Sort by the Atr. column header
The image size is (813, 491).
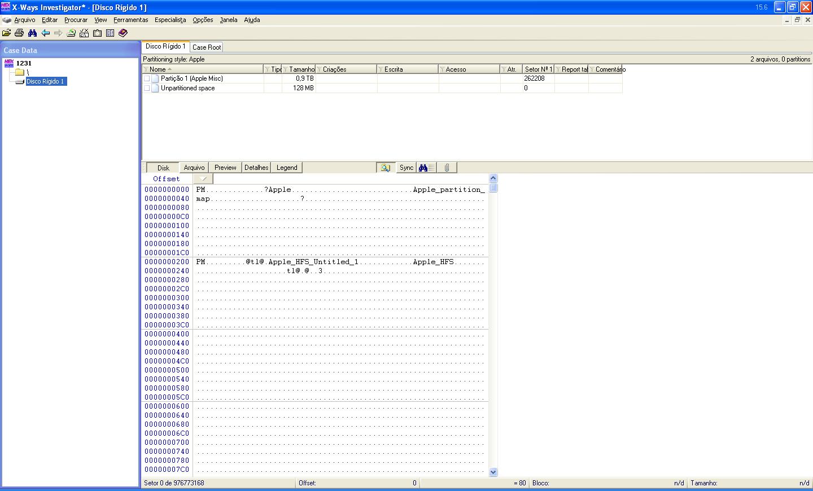point(512,69)
